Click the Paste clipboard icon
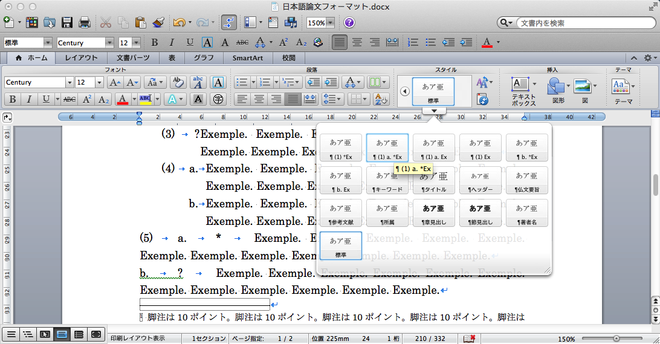660x344 pixels. point(140,22)
